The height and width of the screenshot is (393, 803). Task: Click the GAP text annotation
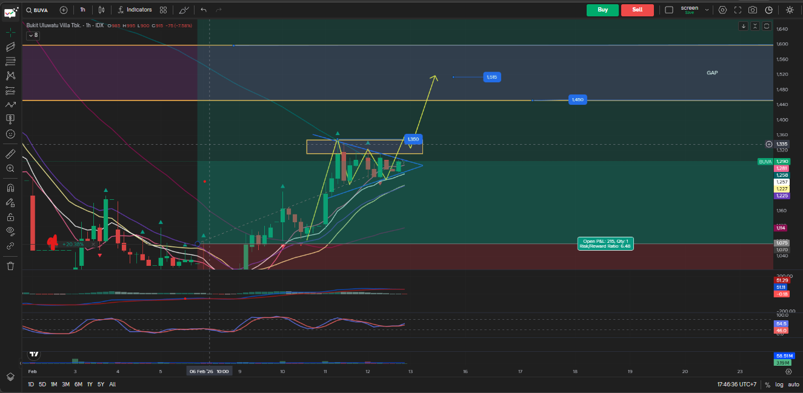pos(712,73)
